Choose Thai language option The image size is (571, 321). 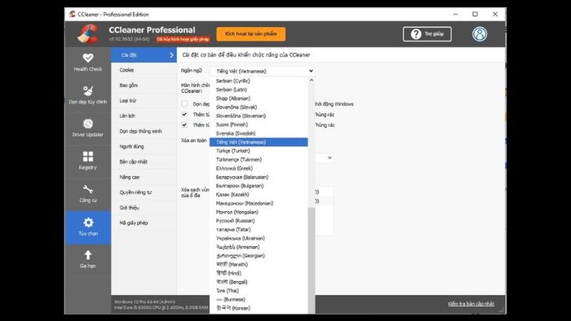tap(259, 291)
